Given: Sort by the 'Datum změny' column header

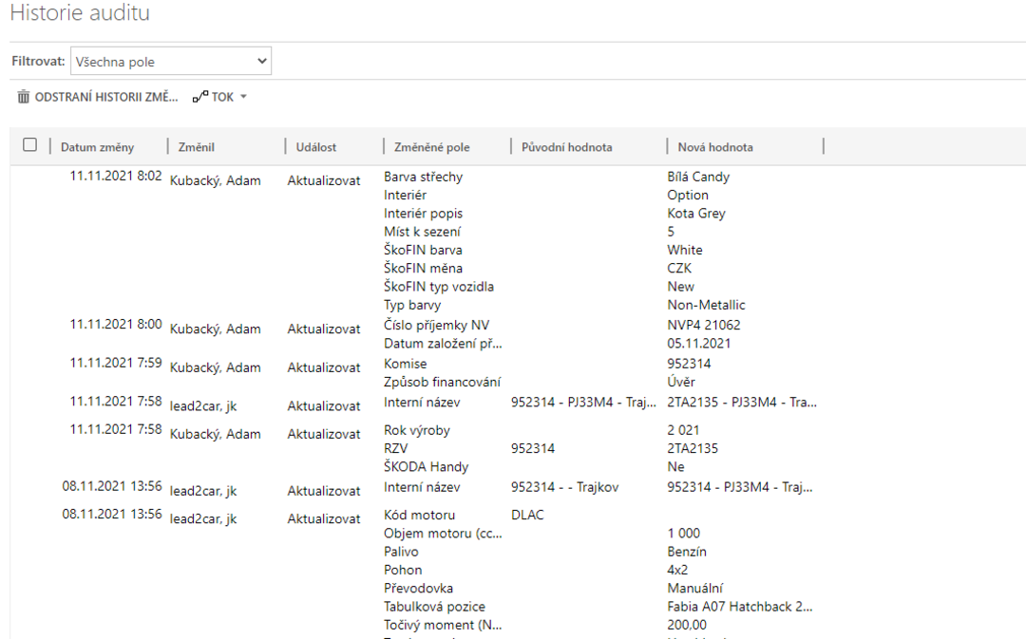Looking at the screenshot, I should [98, 147].
